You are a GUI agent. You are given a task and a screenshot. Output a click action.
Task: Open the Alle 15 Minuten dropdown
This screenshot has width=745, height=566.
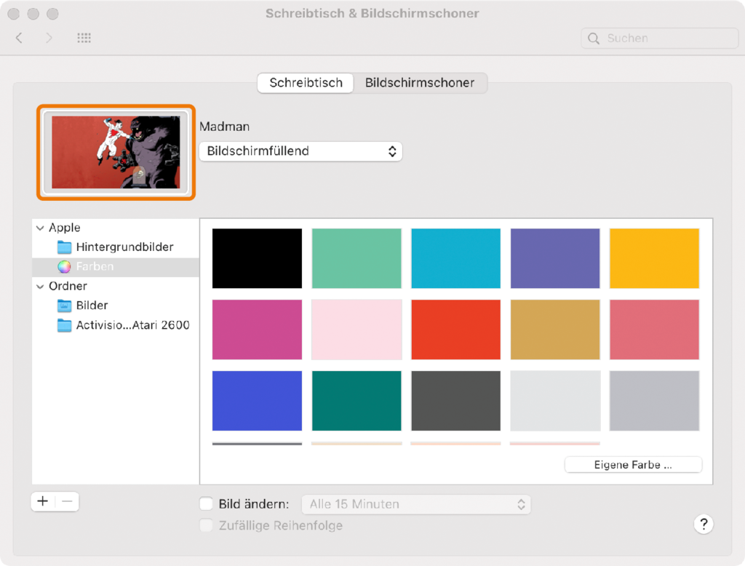[x=416, y=504]
